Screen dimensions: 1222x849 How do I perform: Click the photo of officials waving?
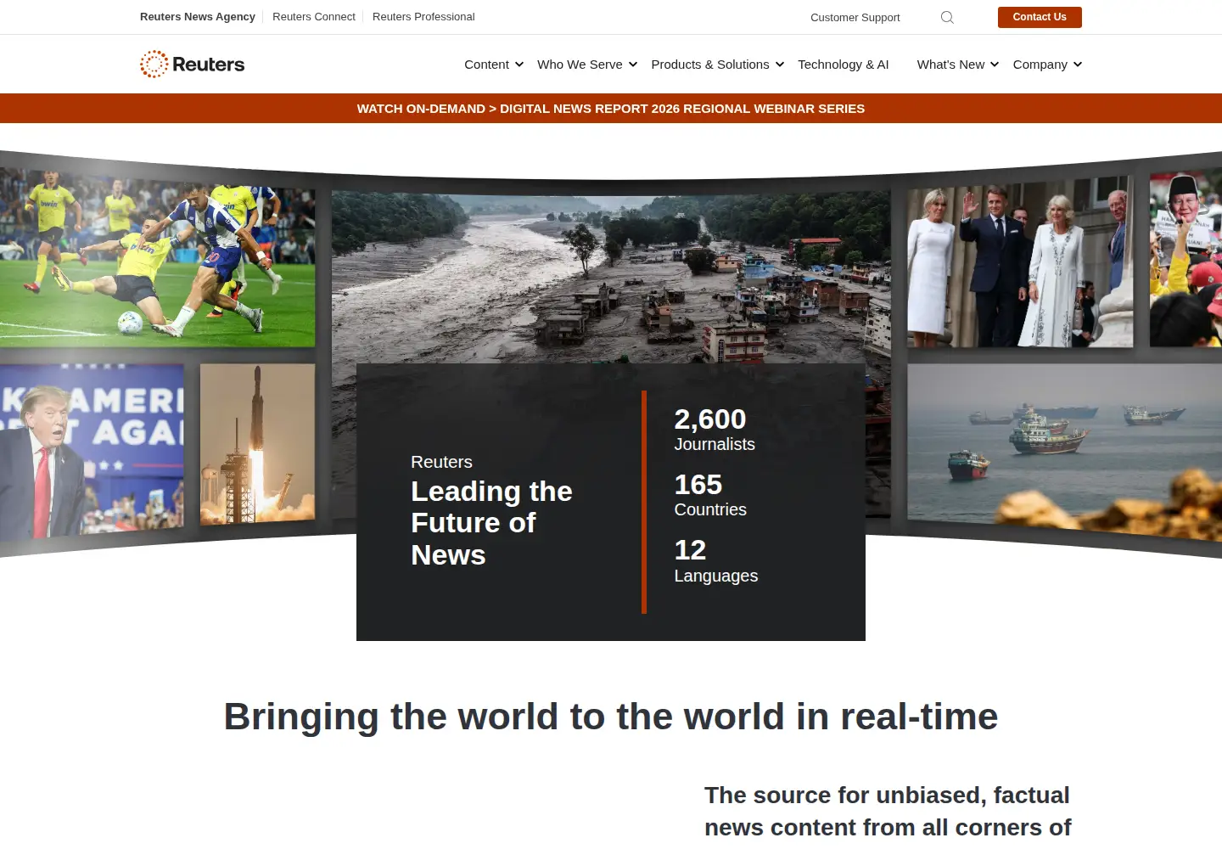coord(1020,263)
